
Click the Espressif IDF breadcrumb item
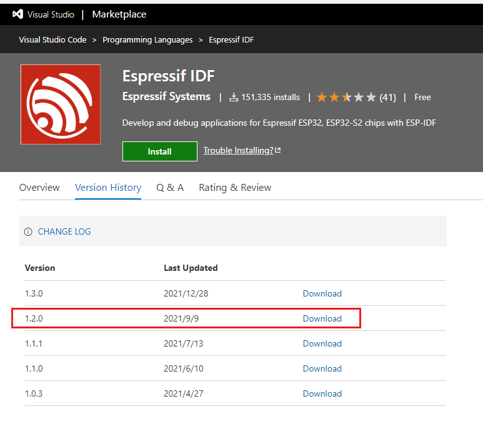[231, 40]
